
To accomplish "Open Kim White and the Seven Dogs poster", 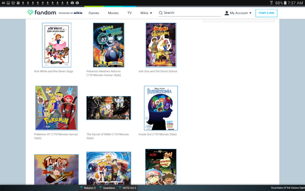I will pyautogui.click(x=57, y=45).
